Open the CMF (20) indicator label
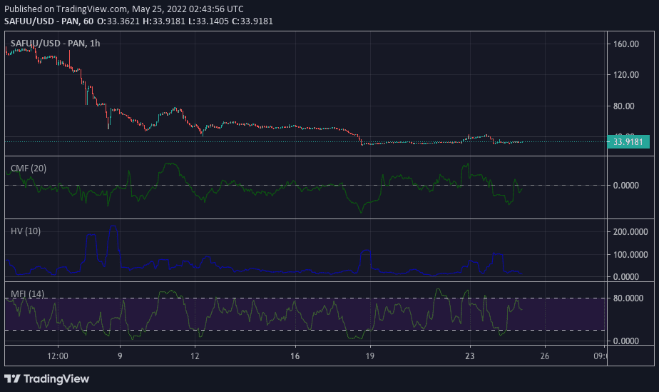 coord(29,169)
